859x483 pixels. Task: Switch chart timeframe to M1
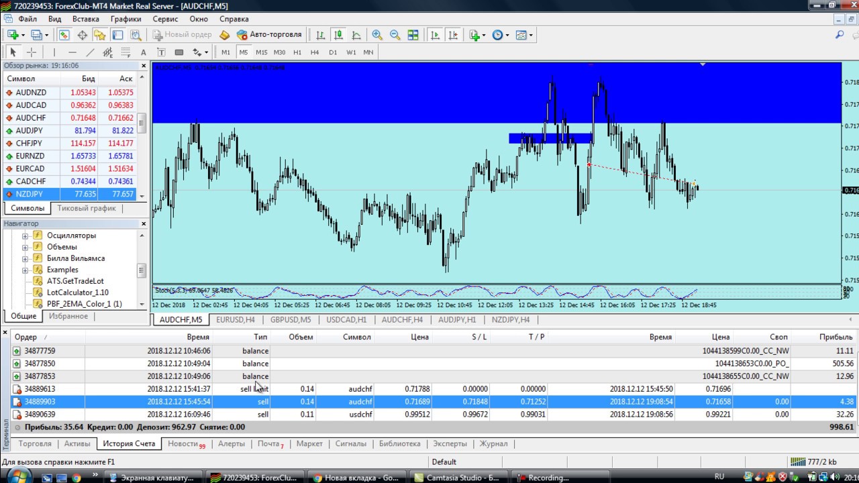click(x=225, y=52)
